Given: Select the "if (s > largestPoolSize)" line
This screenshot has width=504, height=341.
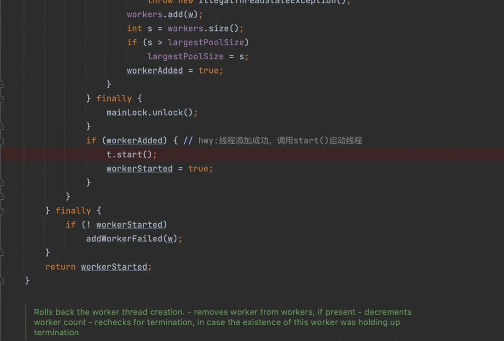Looking at the screenshot, I should 188,42.
